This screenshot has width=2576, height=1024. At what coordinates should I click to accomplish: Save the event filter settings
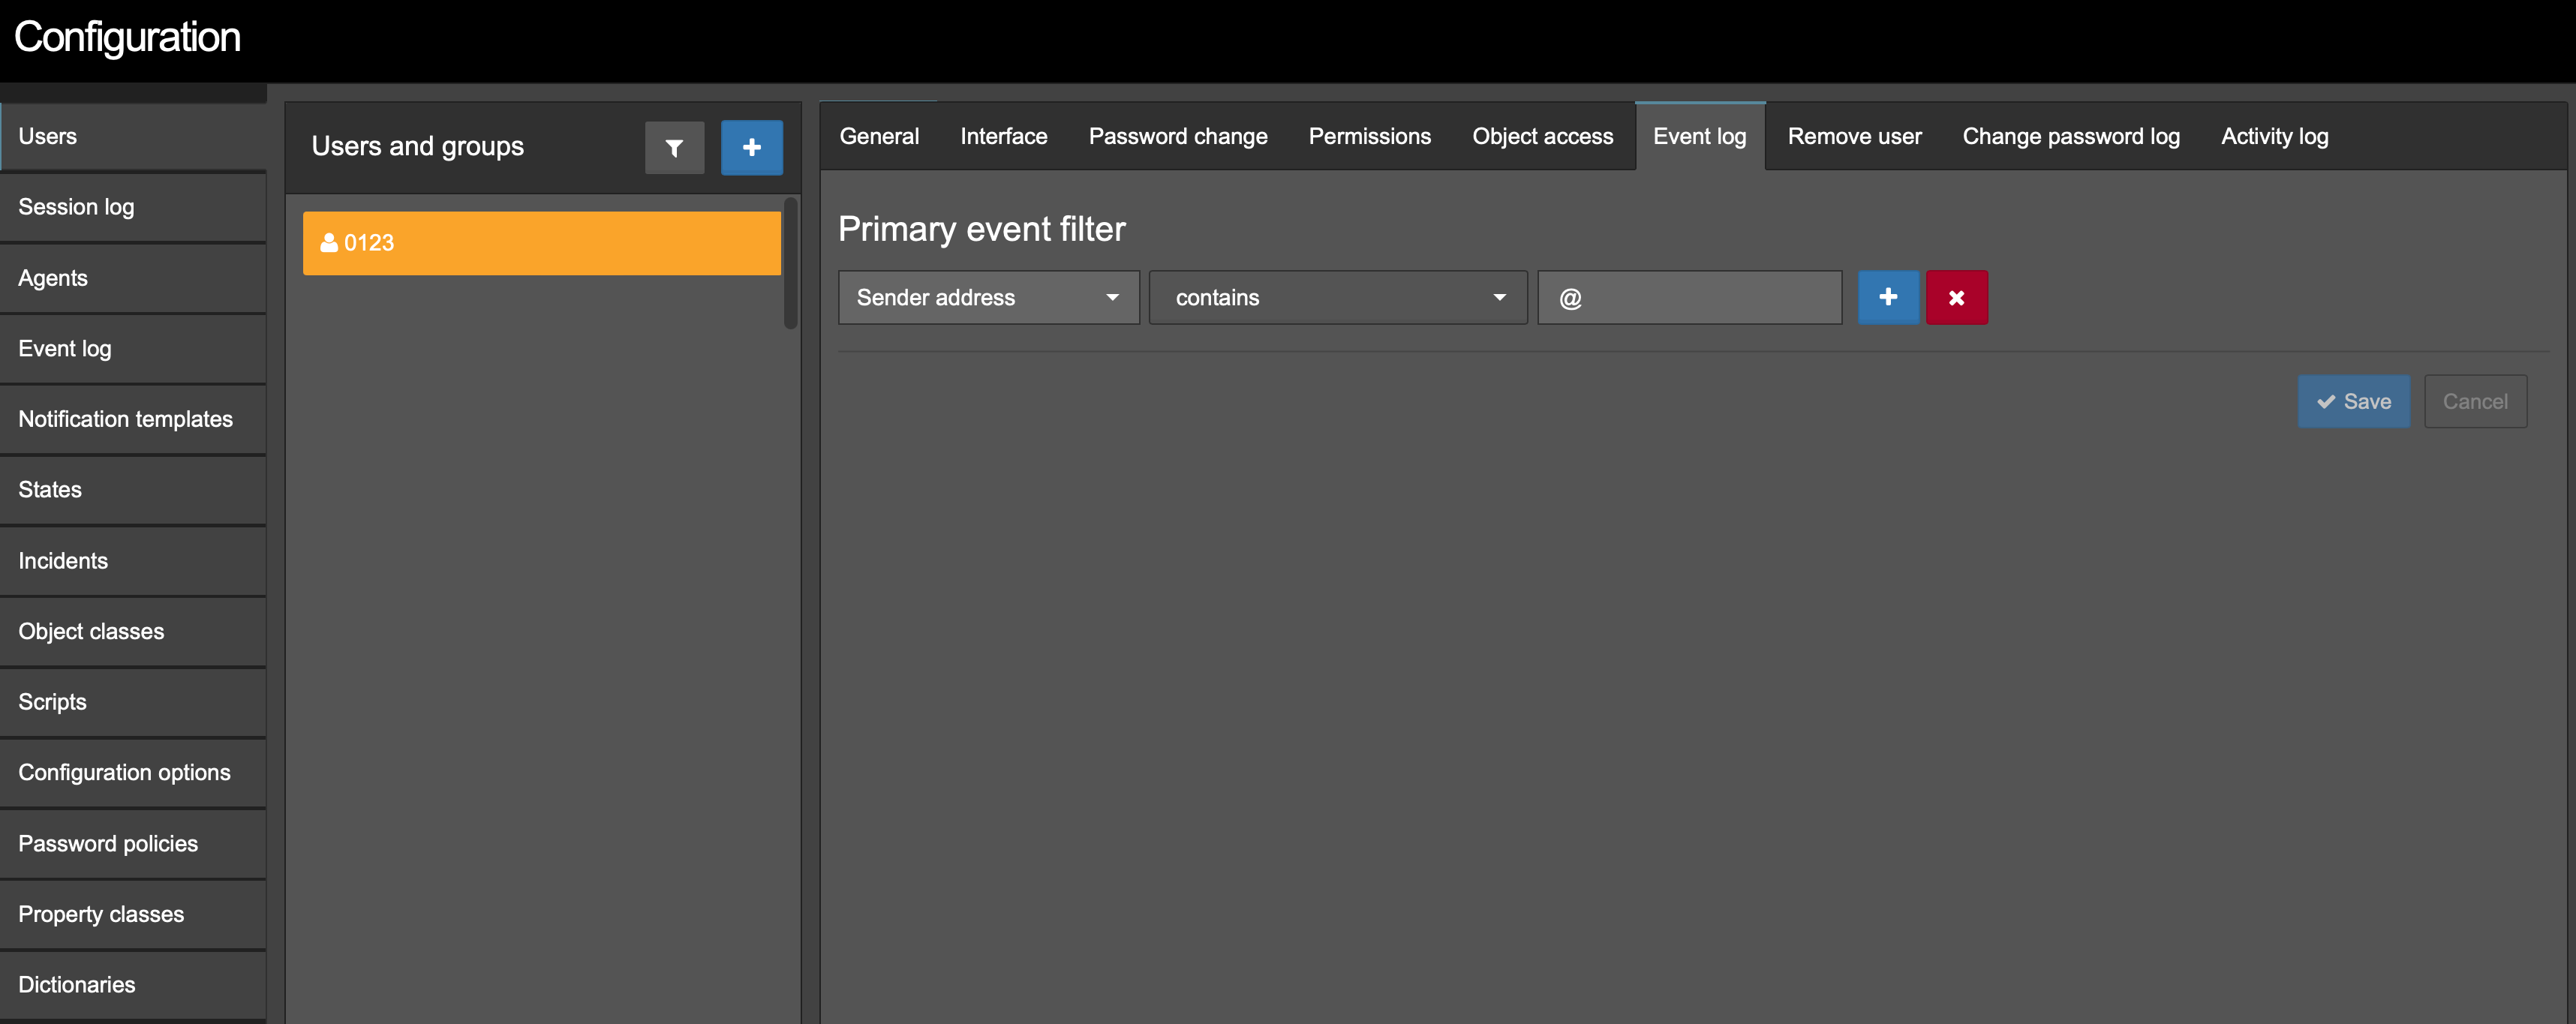point(2353,401)
